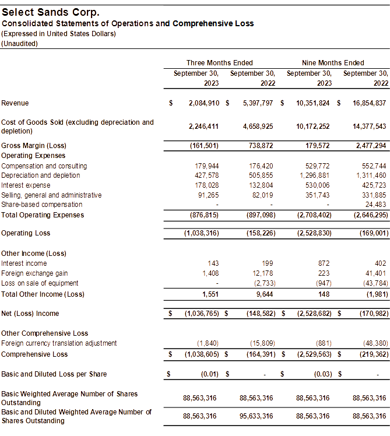
Task: Click SG&A value 351,743
Action: point(317,195)
